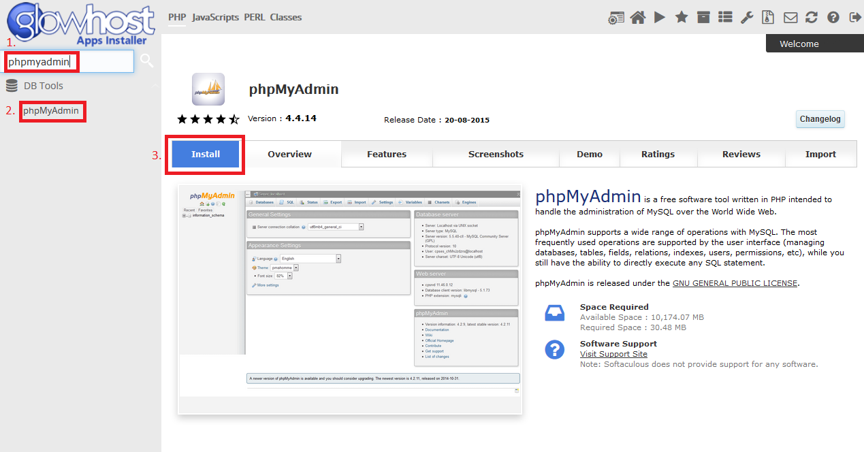Switch to the Demo tab
The image size is (864, 452).
(x=590, y=154)
